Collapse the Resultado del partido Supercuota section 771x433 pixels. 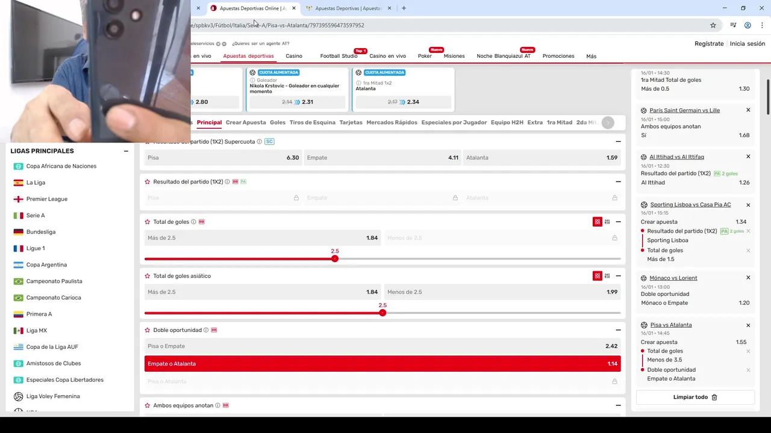point(618,142)
